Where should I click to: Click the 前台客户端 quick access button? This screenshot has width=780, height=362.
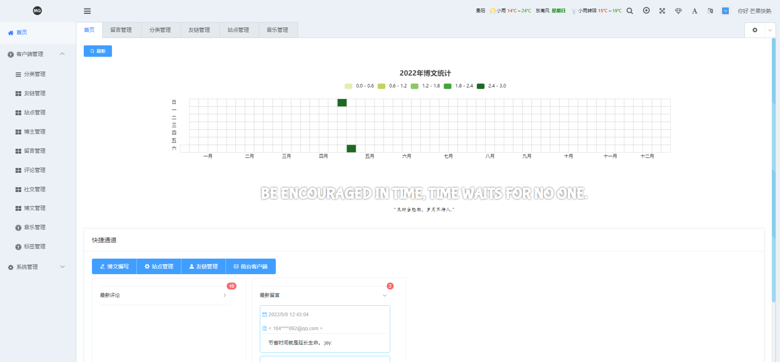pyautogui.click(x=251, y=266)
